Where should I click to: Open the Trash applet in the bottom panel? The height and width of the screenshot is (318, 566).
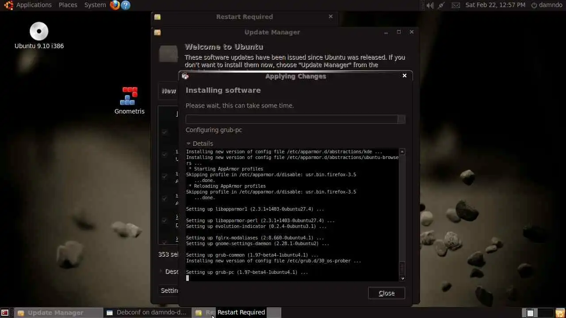(x=560, y=313)
